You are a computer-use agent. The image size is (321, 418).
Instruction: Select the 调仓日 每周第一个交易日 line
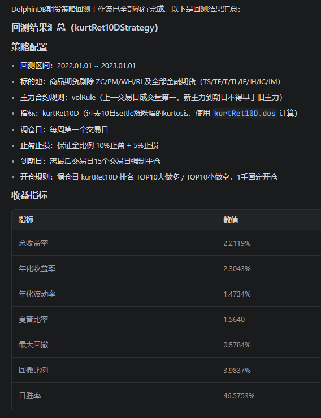(x=64, y=129)
